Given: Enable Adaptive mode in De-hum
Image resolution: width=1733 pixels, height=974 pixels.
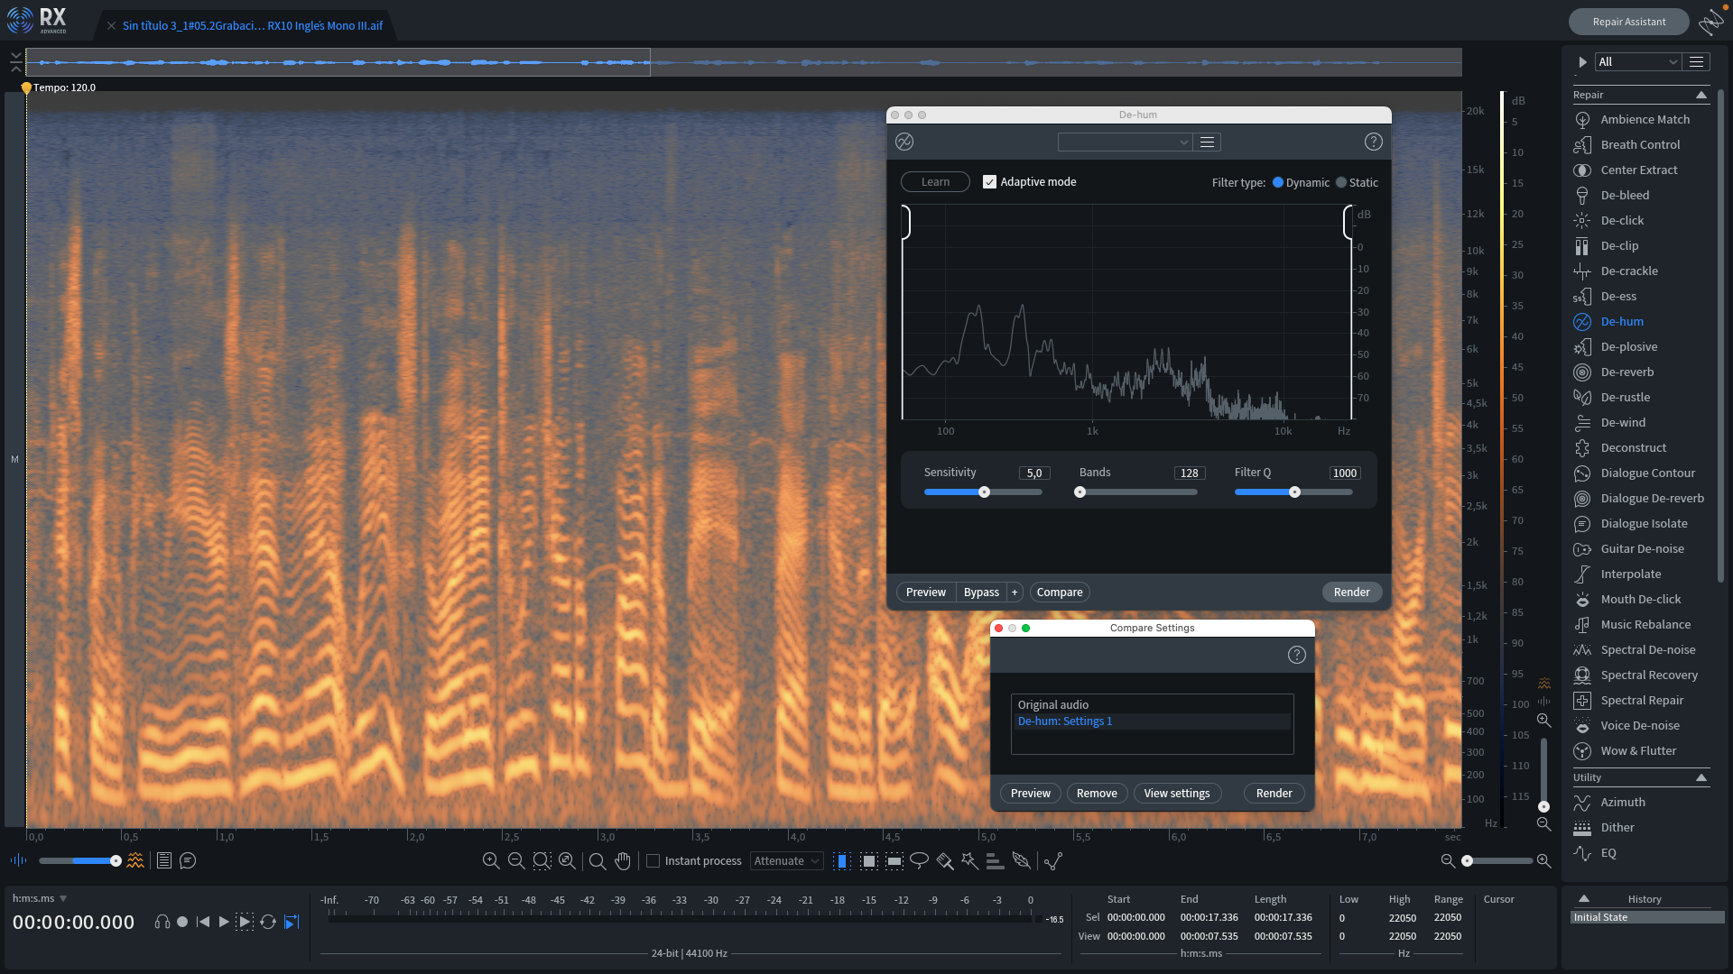Looking at the screenshot, I should click(989, 181).
